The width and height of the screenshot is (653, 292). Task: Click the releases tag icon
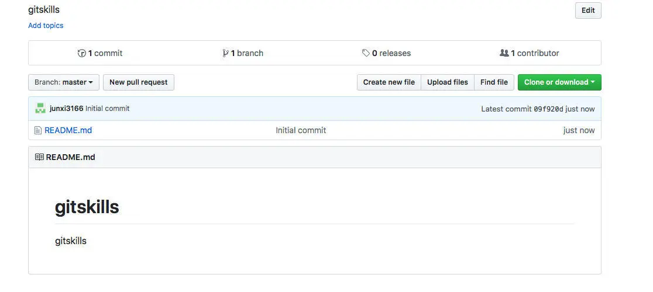click(366, 53)
